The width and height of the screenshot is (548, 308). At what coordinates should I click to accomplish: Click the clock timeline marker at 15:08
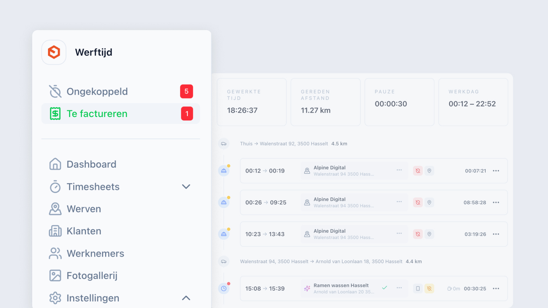point(224,288)
